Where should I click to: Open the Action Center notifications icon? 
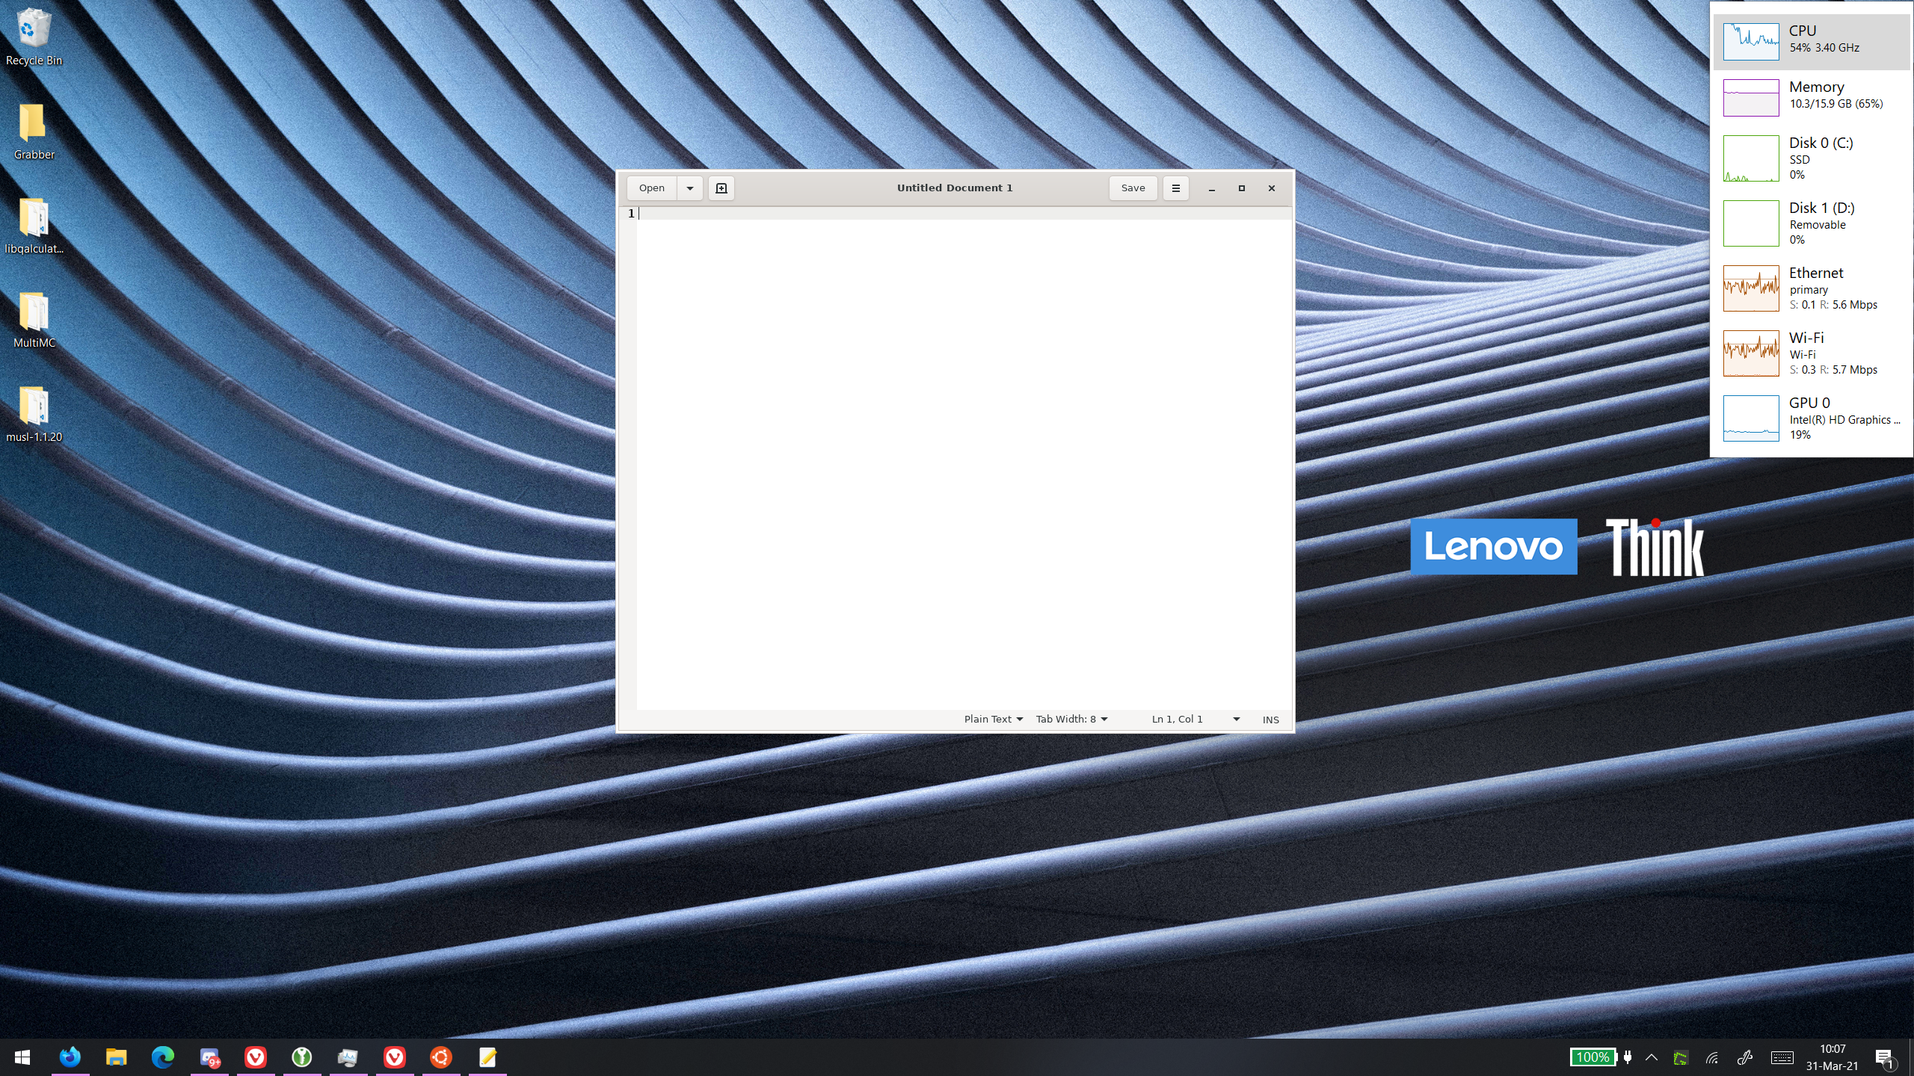1885,1057
